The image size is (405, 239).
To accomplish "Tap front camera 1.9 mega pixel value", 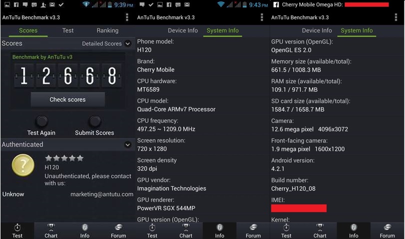I will pos(291,149).
